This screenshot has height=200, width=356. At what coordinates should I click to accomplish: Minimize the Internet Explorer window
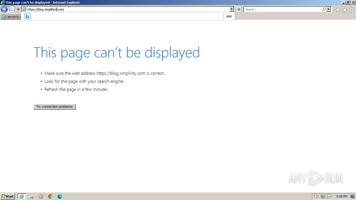pyautogui.click(x=344, y=2)
